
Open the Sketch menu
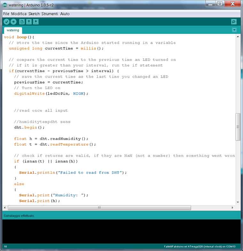[34, 14]
